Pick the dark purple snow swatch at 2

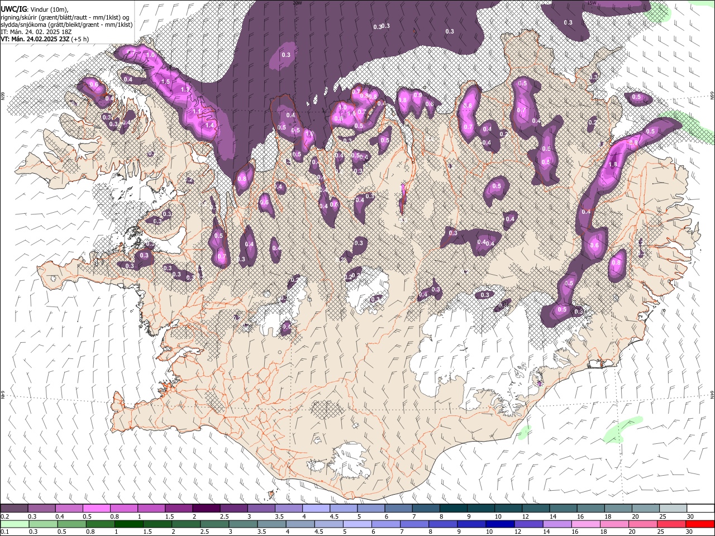(206, 509)
